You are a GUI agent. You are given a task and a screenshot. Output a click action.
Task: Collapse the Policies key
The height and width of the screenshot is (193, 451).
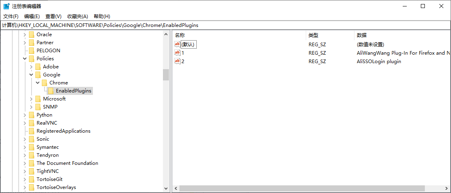(x=25, y=59)
